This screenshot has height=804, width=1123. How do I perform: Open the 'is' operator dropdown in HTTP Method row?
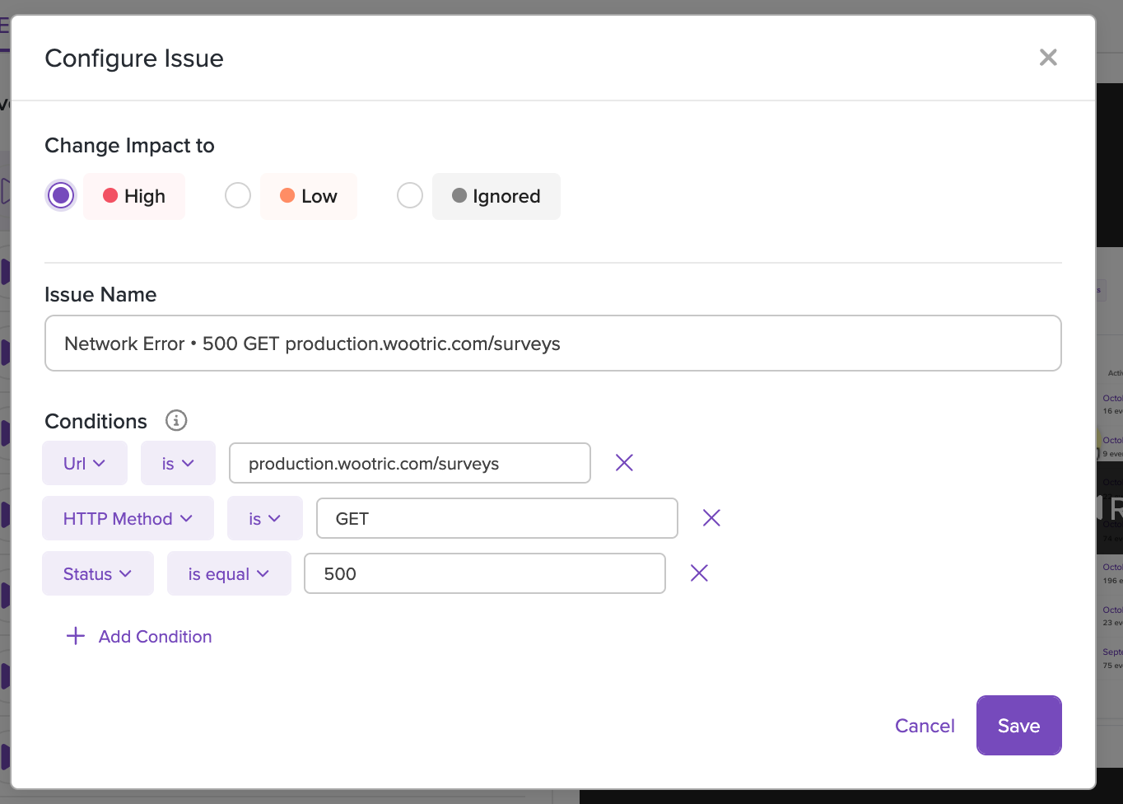[x=265, y=518]
